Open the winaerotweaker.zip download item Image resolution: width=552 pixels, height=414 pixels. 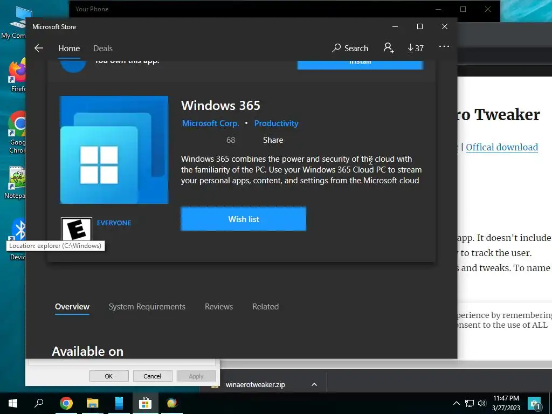(255, 384)
